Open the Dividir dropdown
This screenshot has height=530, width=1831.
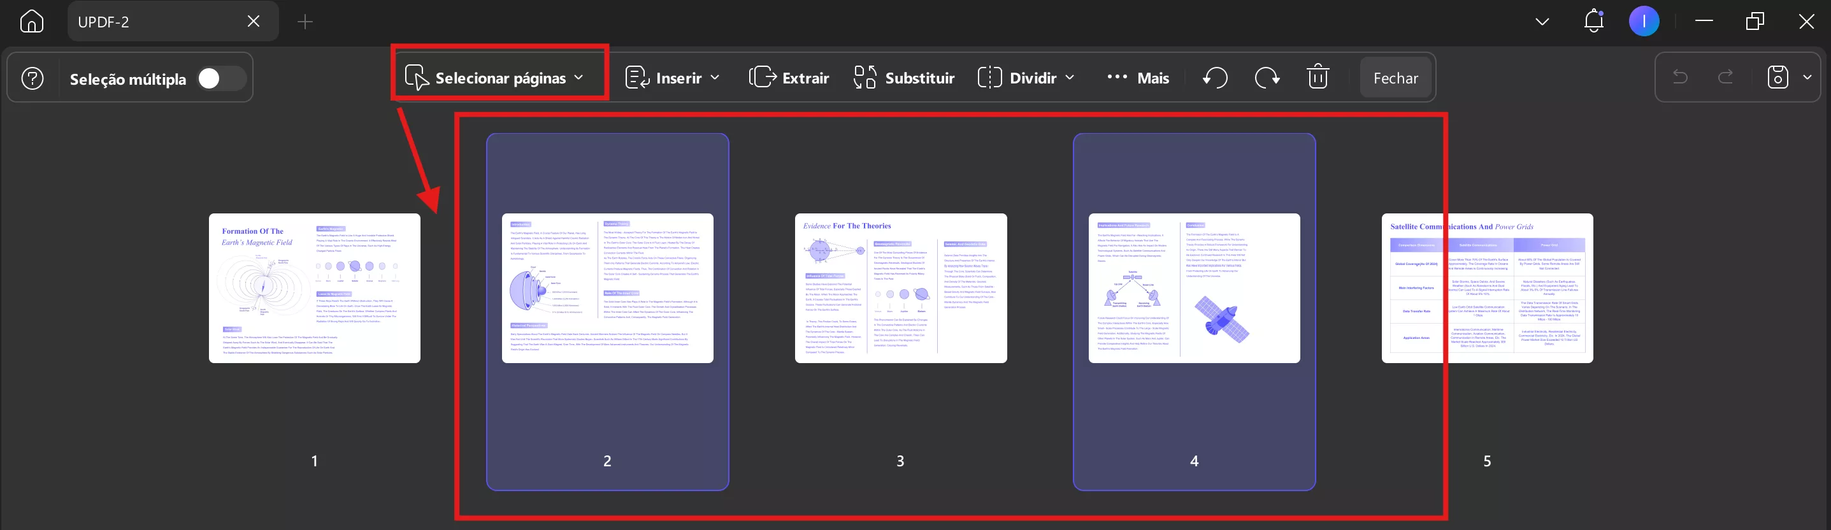(1026, 78)
